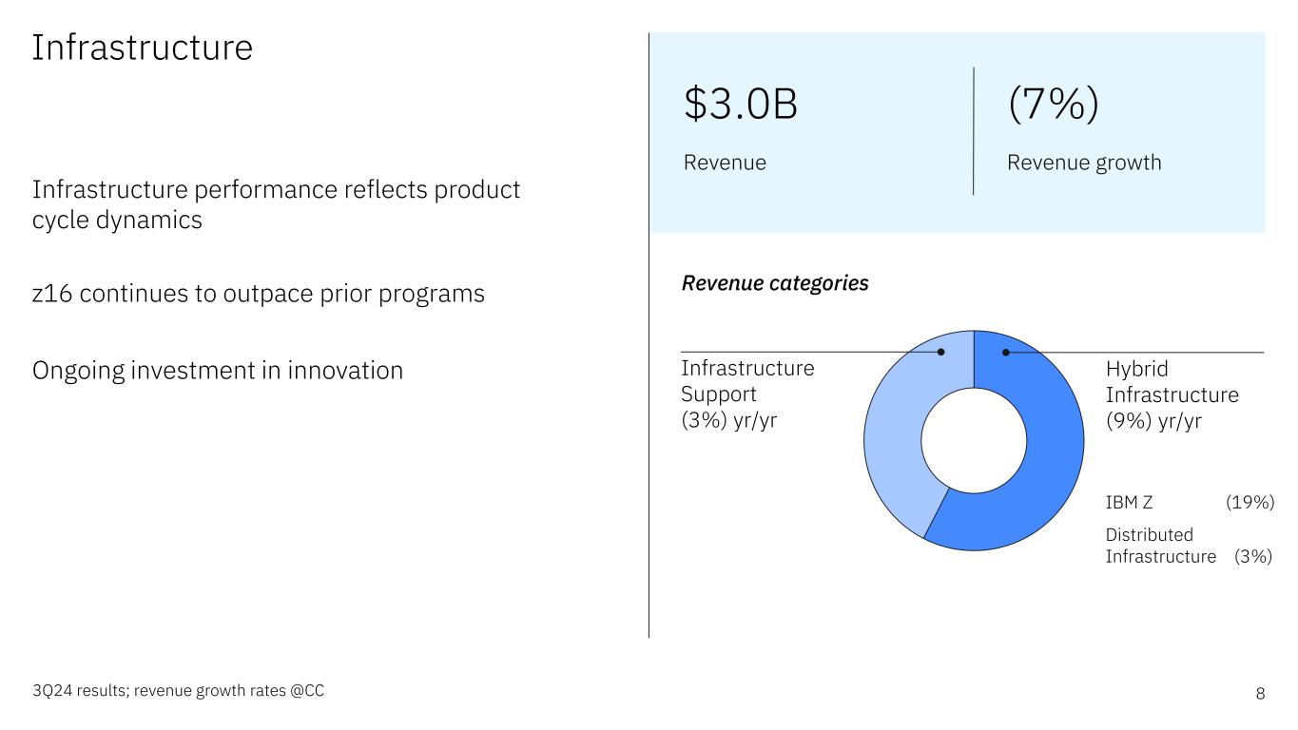Select the "z16 continues to outpace prior programs" bullet
Viewport: 1298px width, 730px height.
click(x=259, y=294)
